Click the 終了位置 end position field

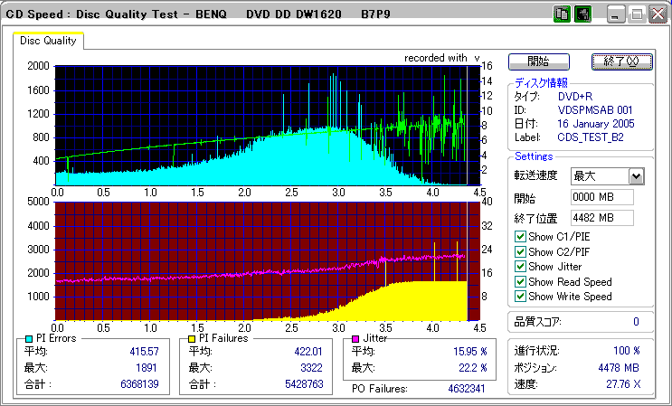click(601, 217)
